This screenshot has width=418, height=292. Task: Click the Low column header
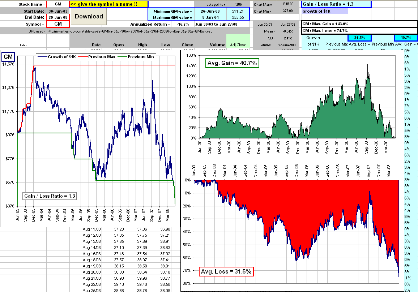tap(165, 45)
